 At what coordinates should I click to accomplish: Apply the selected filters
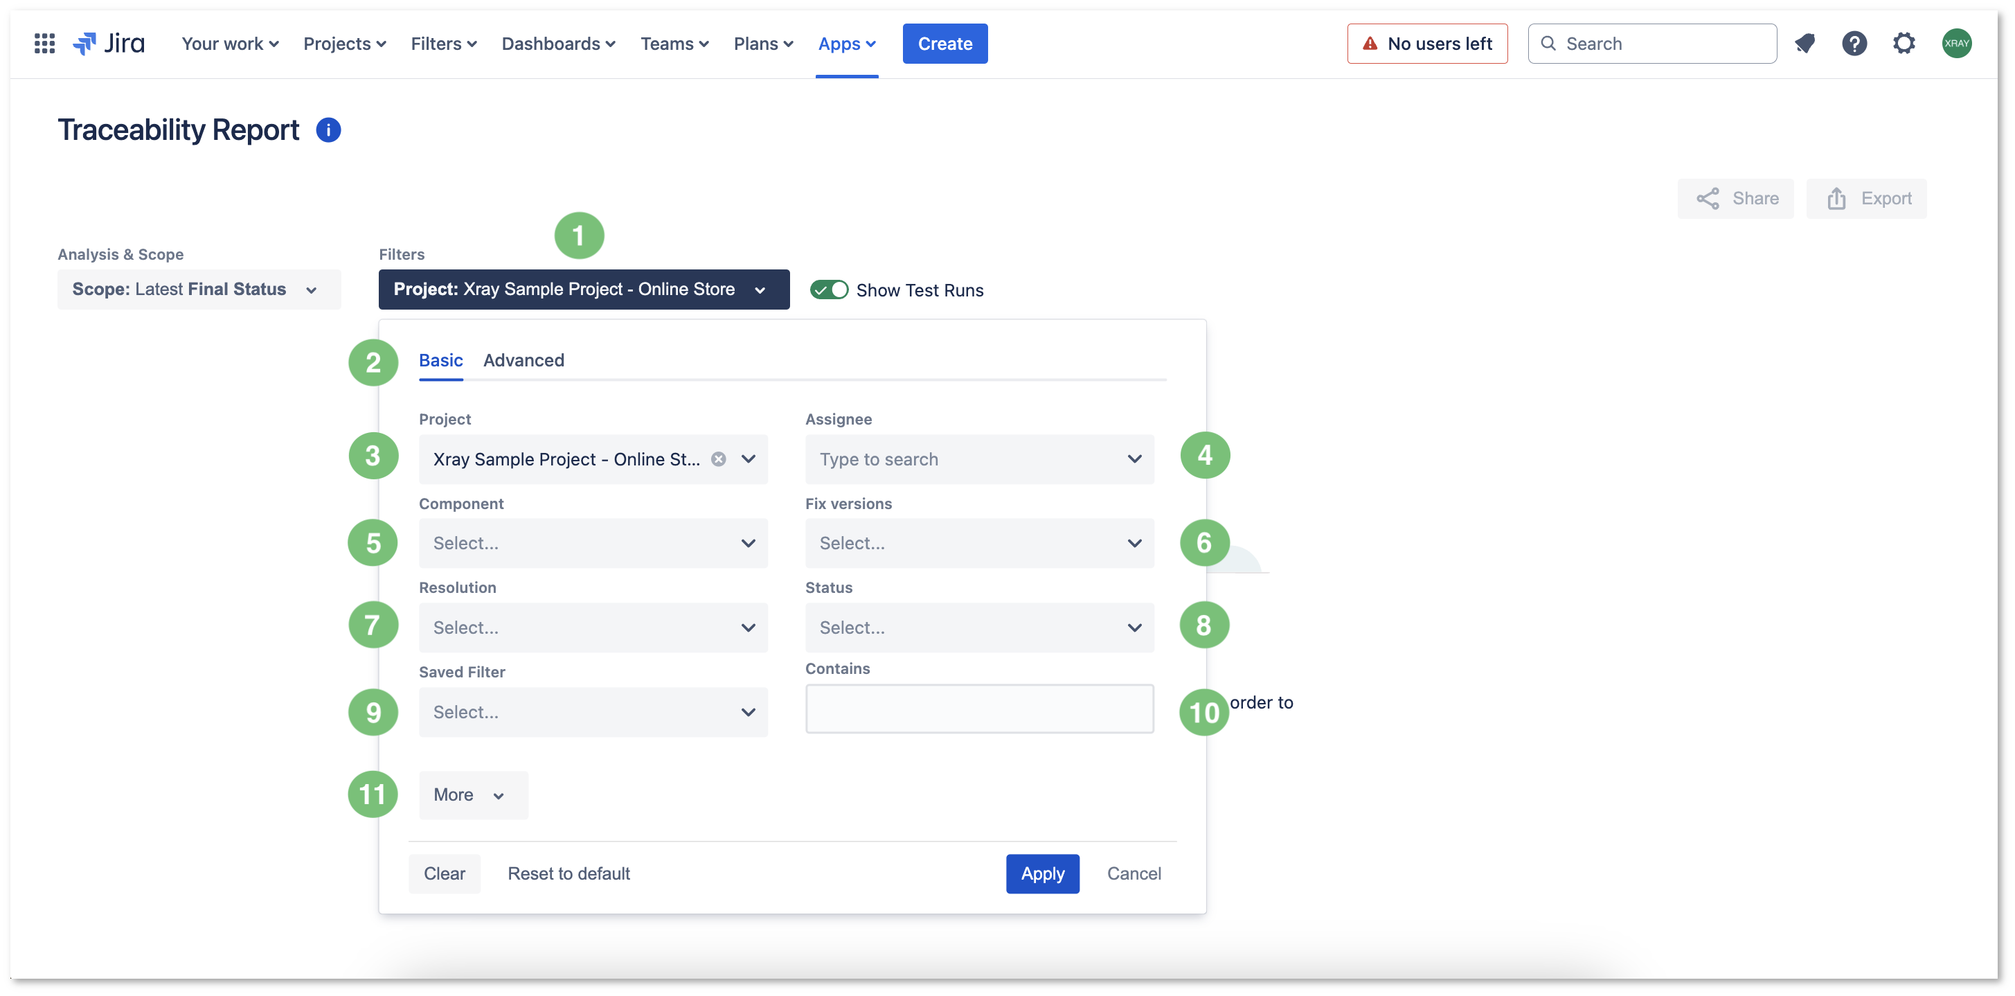[1043, 874]
